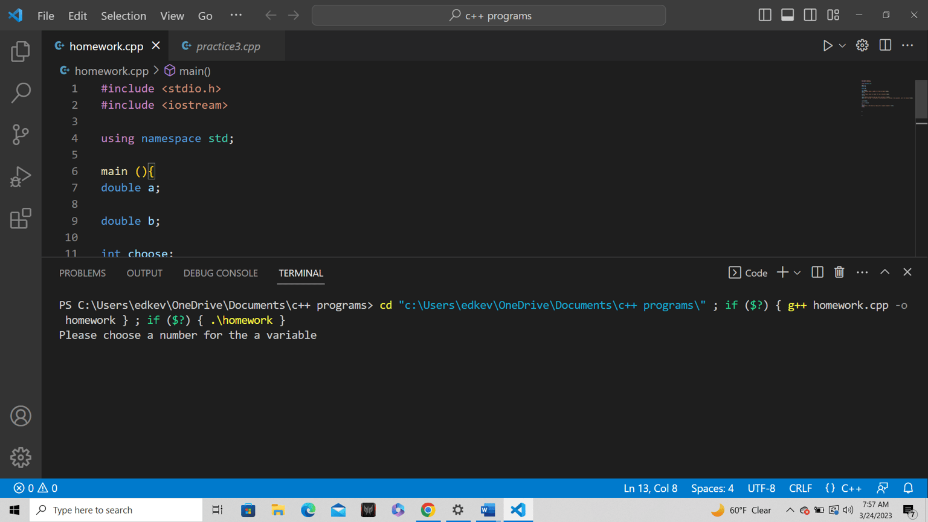Open the Run and Debug view
928x522 pixels.
click(21, 176)
